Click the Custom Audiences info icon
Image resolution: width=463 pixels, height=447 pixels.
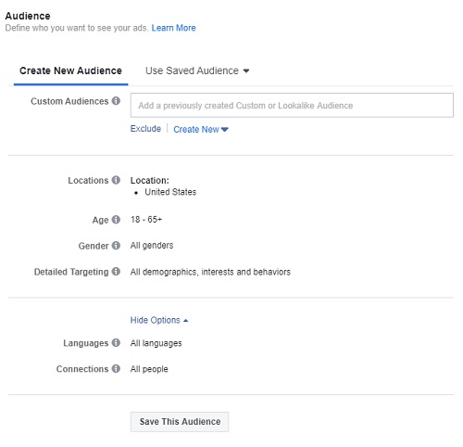(116, 101)
